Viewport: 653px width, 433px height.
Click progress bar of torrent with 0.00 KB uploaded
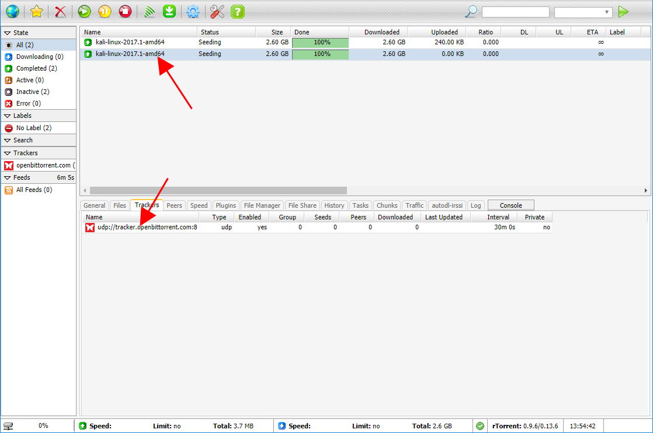point(320,54)
